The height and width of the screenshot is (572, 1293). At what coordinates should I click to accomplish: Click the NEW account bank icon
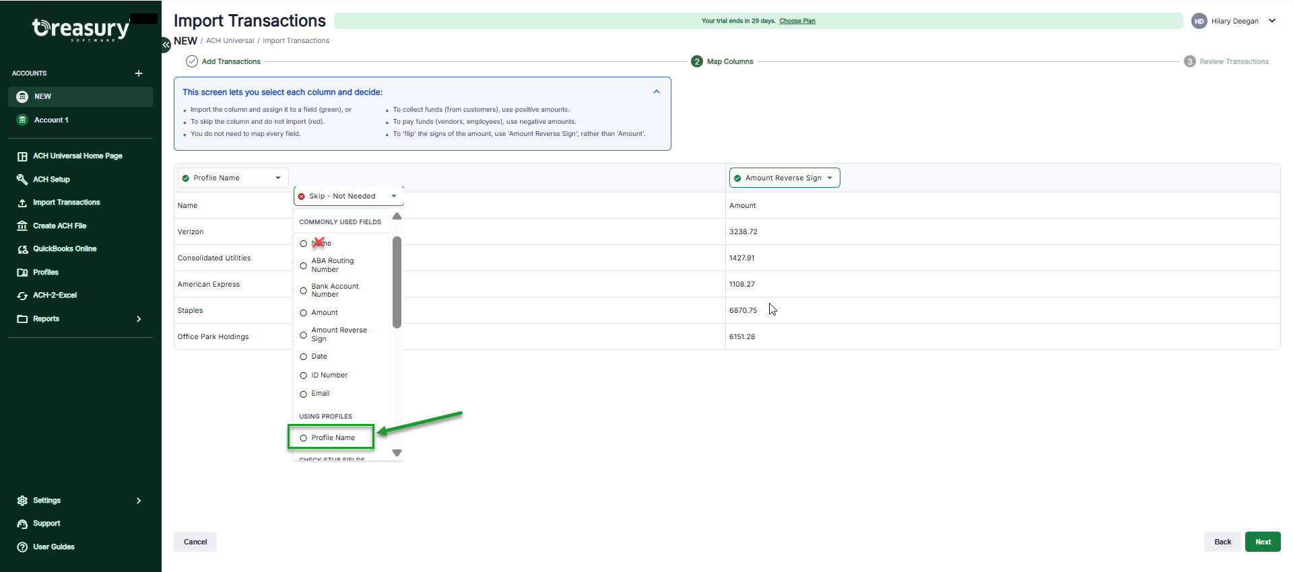(x=22, y=97)
